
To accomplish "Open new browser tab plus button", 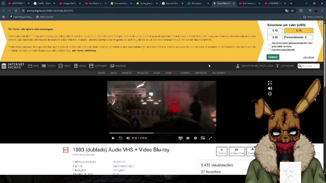I will coord(291,4).
